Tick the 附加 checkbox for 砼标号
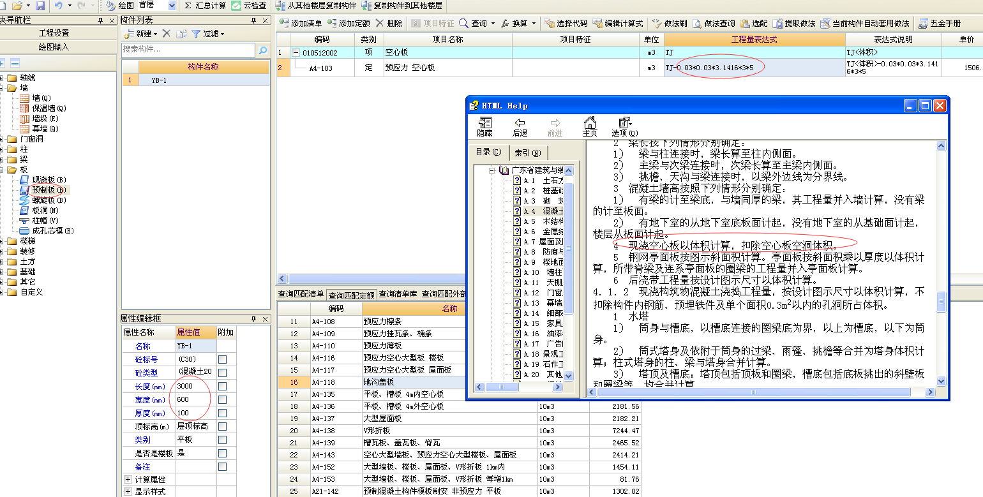 click(222, 359)
